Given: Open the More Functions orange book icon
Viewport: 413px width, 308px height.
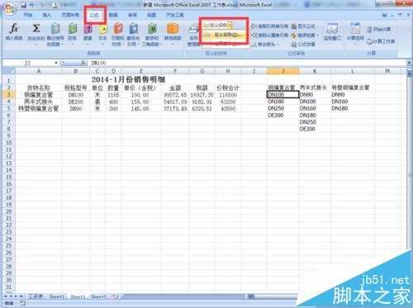Looking at the screenshot, I should [x=173, y=29].
